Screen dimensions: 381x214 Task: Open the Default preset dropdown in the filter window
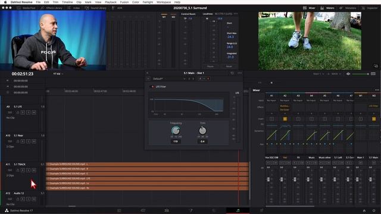169,79
